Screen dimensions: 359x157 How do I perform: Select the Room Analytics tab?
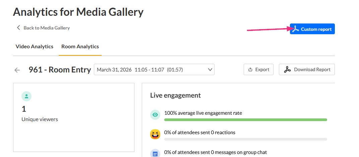(80, 47)
